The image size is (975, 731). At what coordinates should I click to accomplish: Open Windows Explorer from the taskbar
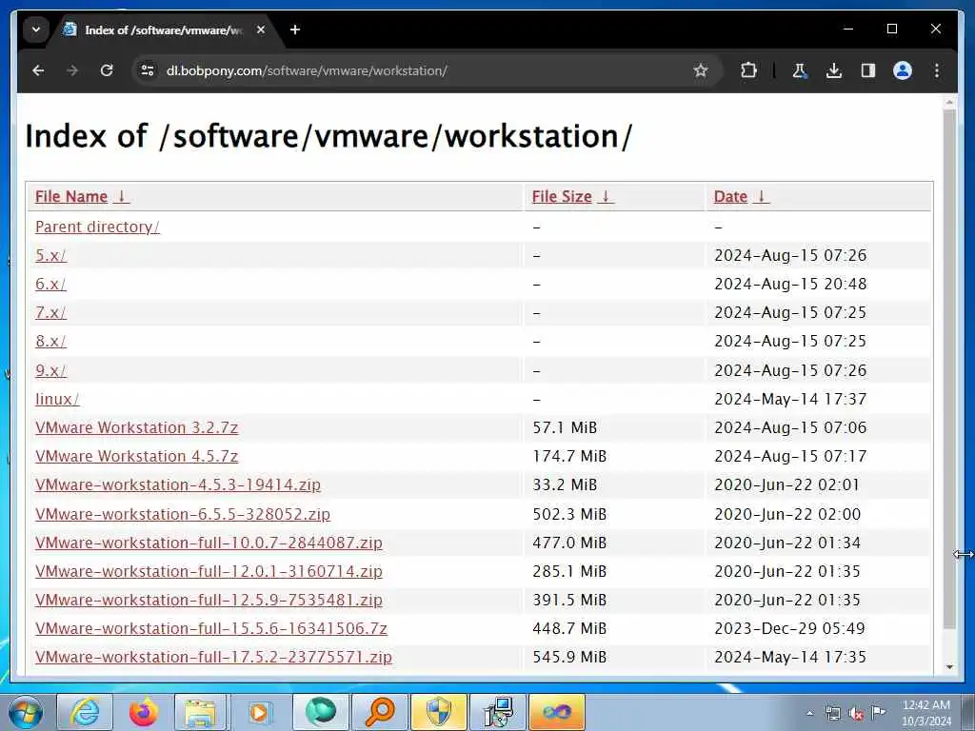click(200, 712)
